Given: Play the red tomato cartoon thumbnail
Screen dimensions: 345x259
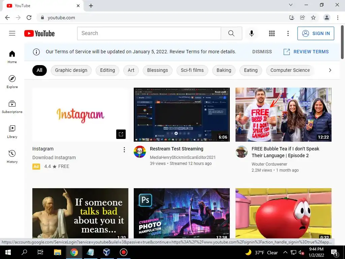Looking at the screenshot, I should [x=283, y=213].
